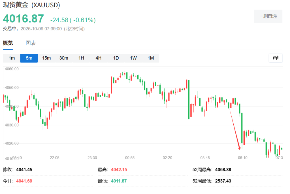
Task: Click the red arrow annotation on chart
Action: click(235, 129)
